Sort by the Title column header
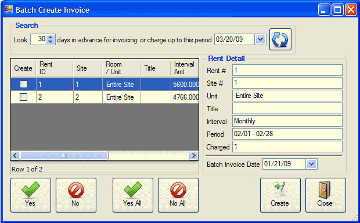The image size is (360, 223). click(x=156, y=68)
